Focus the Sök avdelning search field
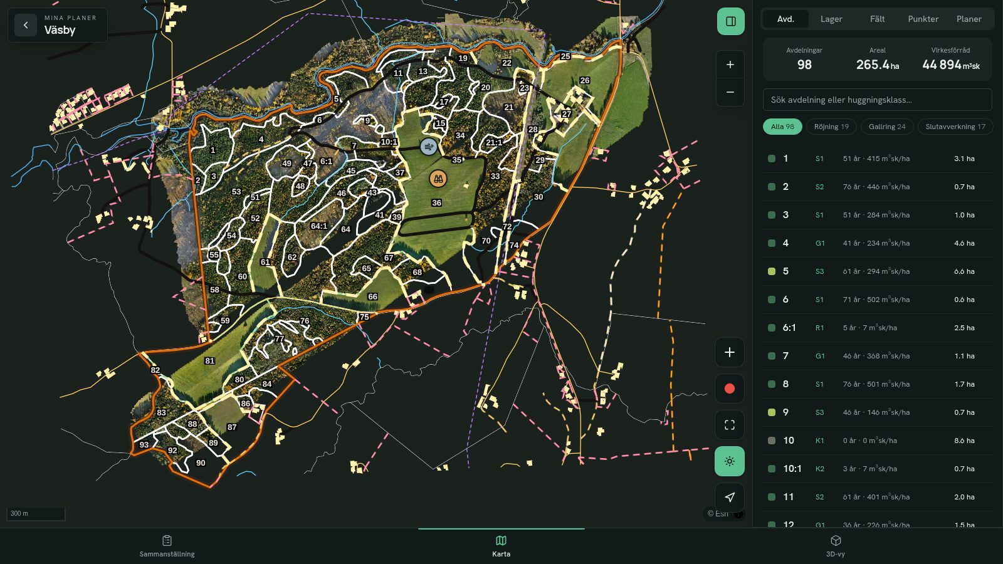Image resolution: width=1003 pixels, height=564 pixels. tap(877, 100)
